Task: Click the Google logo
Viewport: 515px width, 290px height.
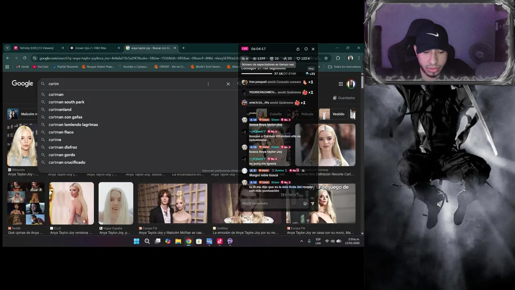Action: pos(22,83)
